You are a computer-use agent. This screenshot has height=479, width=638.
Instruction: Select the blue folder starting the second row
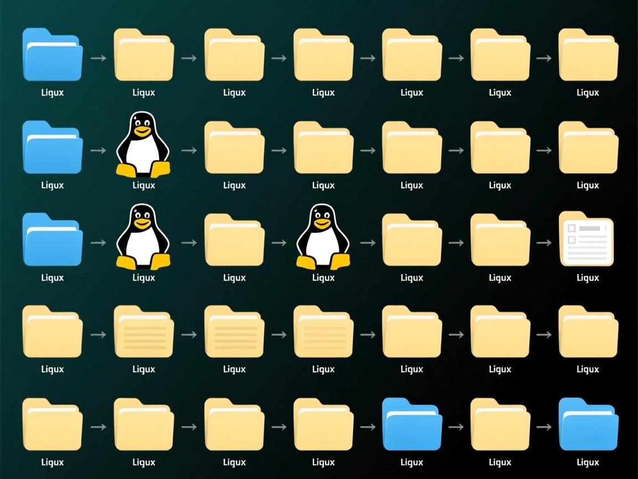click(53, 147)
